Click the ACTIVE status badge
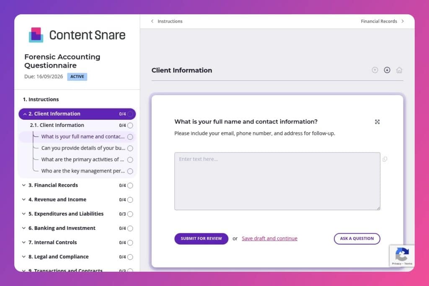 point(77,77)
